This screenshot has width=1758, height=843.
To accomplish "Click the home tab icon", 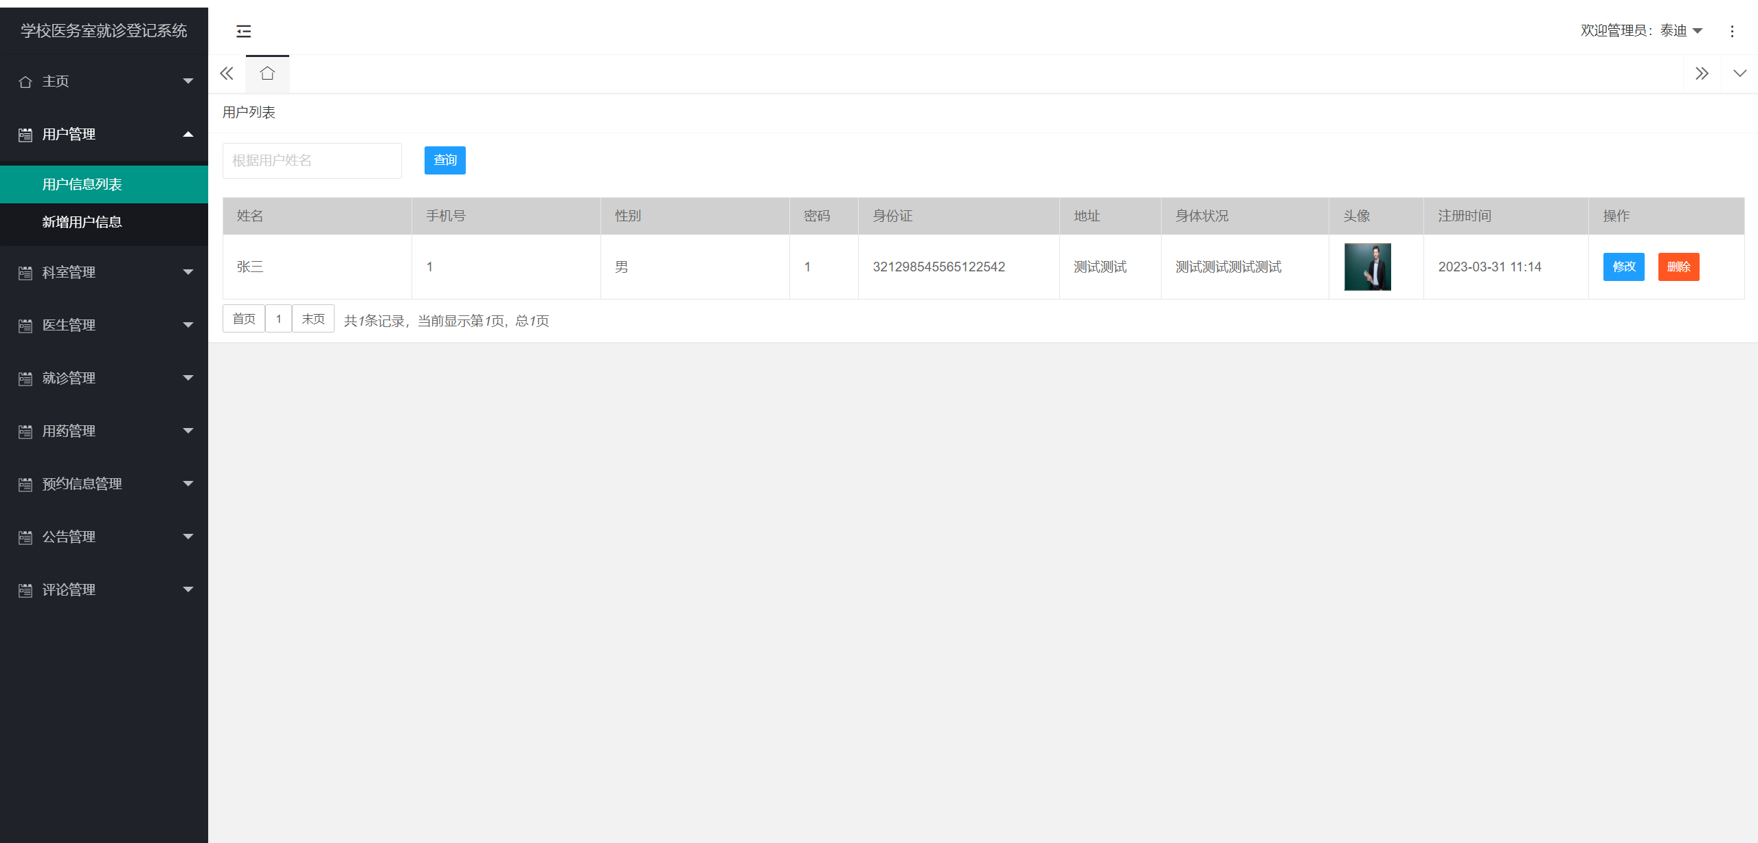I will [x=267, y=74].
